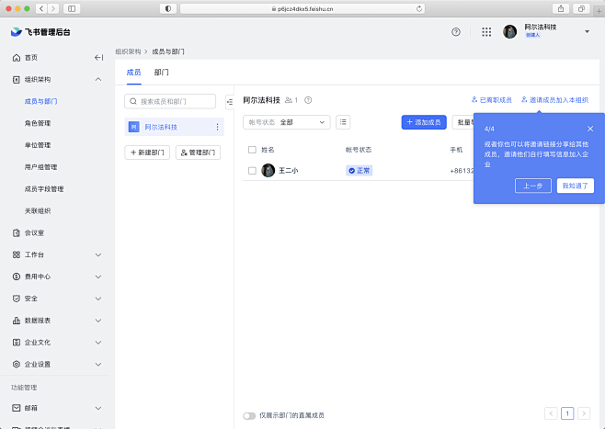605x429 pixels.
Task: Click the 企业设置 gear icon in sidebar
Action: click(x=17, y=365)
